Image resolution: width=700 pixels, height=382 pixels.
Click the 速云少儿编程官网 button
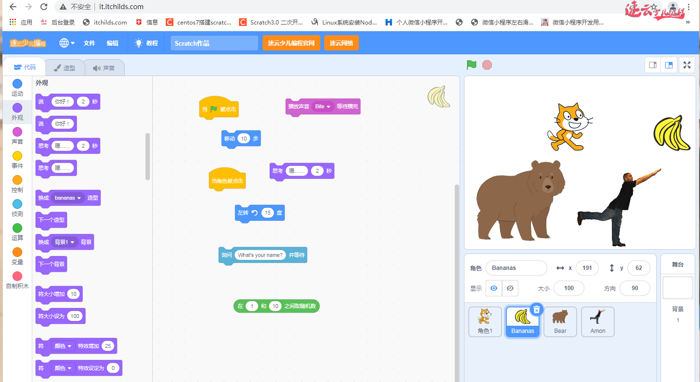(x=291, y=43)
